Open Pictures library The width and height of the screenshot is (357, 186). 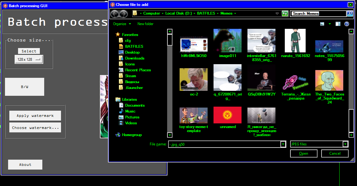132,117
